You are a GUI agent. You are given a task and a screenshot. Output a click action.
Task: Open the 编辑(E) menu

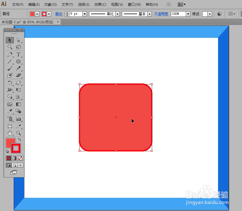point(34,5)
